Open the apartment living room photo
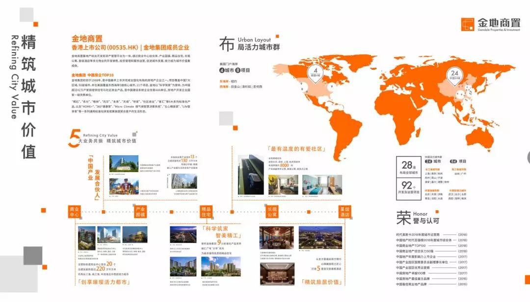 tap(283, 185)
